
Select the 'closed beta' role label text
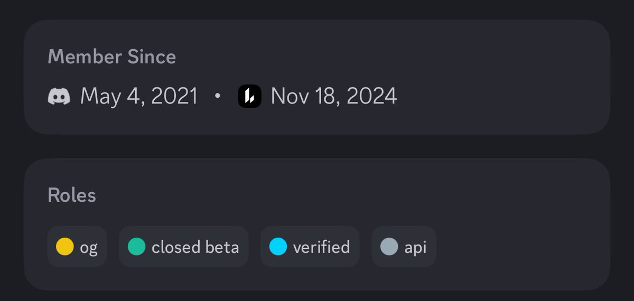(x=195, y=247)
